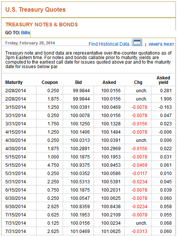The width and height of the screenshot is (177, 236).
Task: Click asked price 100.0625
Action: coord(111,198)
